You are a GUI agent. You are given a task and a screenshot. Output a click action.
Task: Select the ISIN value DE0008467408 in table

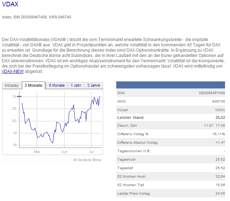coord(212,93)
